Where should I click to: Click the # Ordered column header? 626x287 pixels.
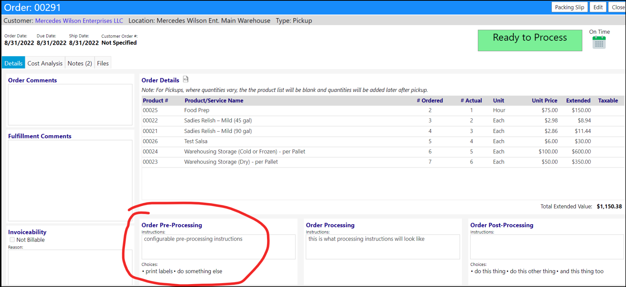(430, 101)
